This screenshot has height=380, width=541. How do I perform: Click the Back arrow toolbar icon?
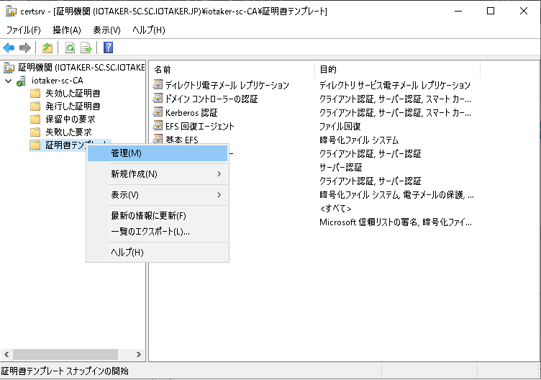click(9, 48)
